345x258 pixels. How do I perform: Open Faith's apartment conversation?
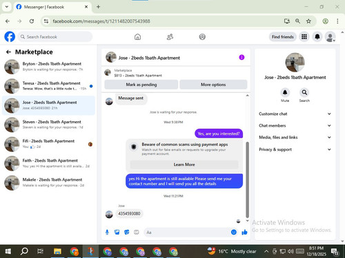pos(48,163)
